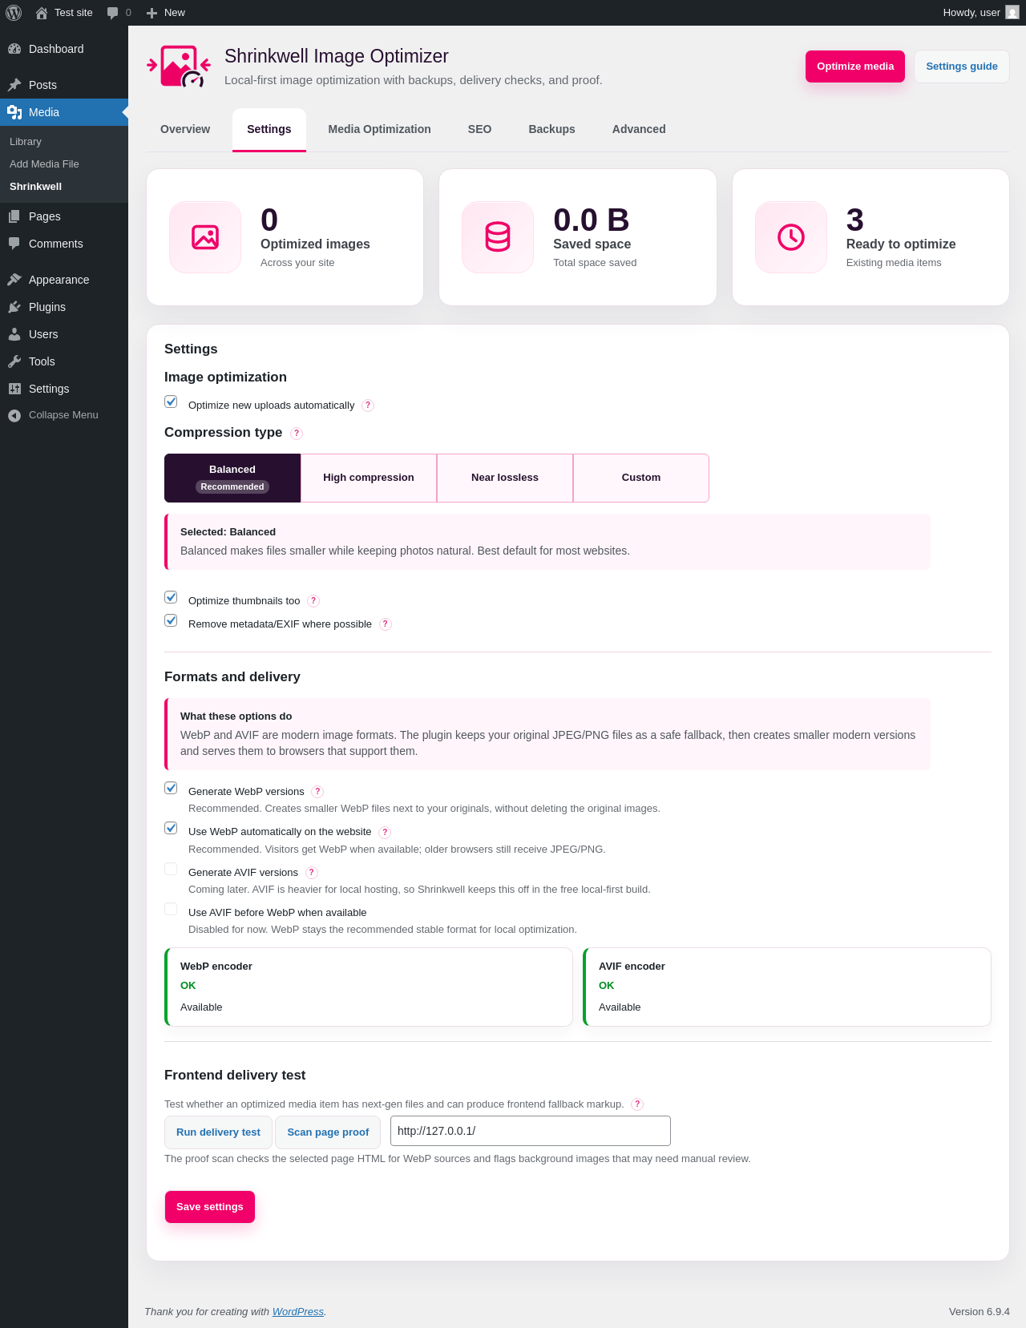This screenshot has height=1328, width=1026.
Task: Click the WordPress logo icon
Action: 14,13
